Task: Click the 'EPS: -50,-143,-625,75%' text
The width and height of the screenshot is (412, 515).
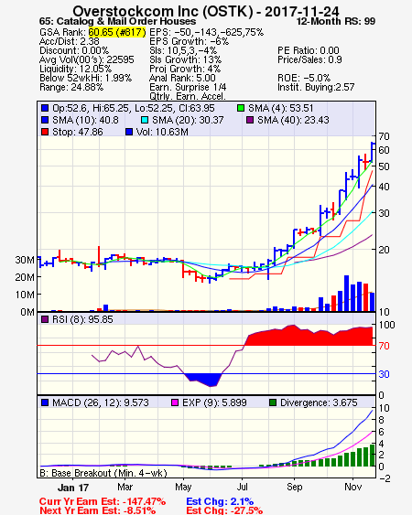Action: (x=207, y=32)
